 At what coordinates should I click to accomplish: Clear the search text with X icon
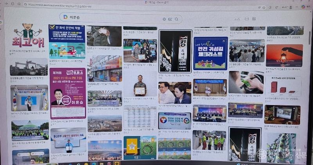tap(164, 19)
